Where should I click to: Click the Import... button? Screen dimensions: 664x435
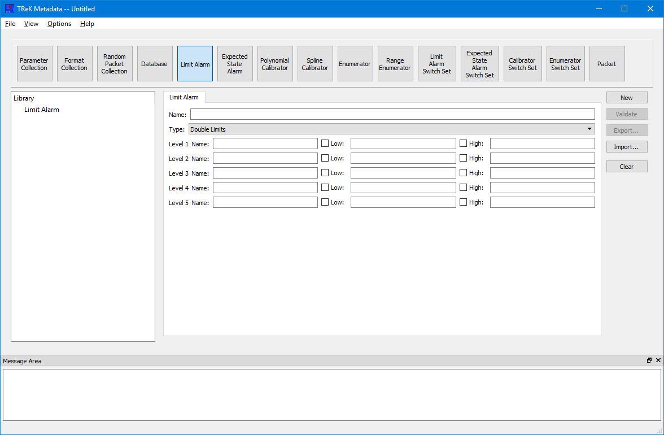(627, 147)
